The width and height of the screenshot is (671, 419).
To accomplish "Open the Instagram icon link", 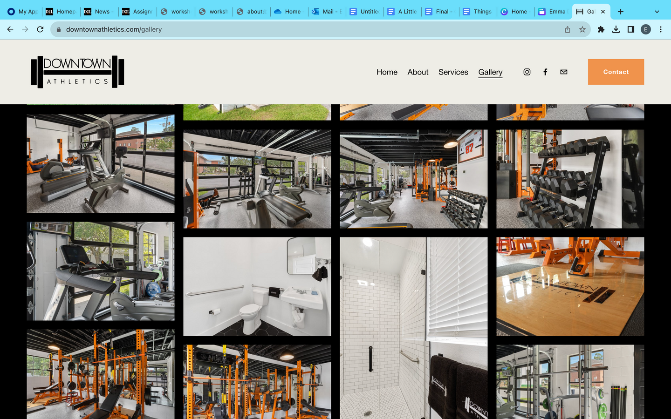I will pyautogui.click(x=527, y=72).
